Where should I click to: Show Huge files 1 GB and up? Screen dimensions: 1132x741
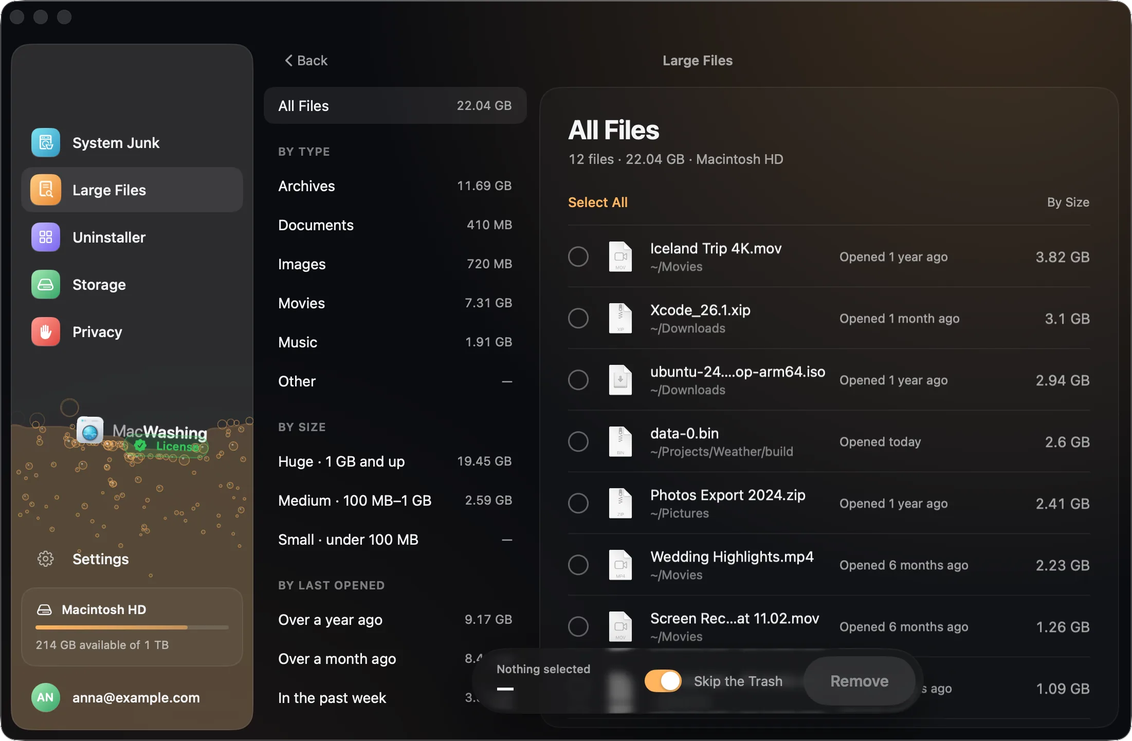point(395,461)
